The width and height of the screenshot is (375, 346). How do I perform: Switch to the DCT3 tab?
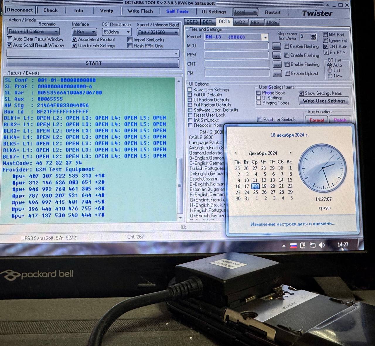point(192,22)
